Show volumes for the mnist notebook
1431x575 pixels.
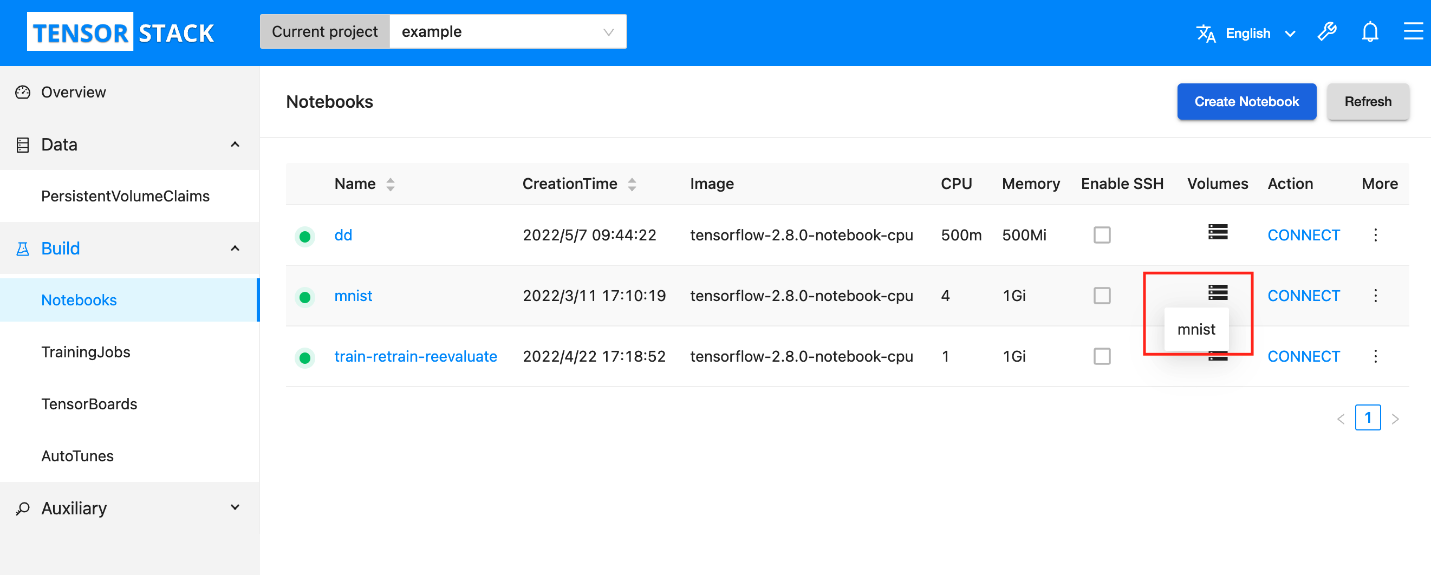[1218, 292]
